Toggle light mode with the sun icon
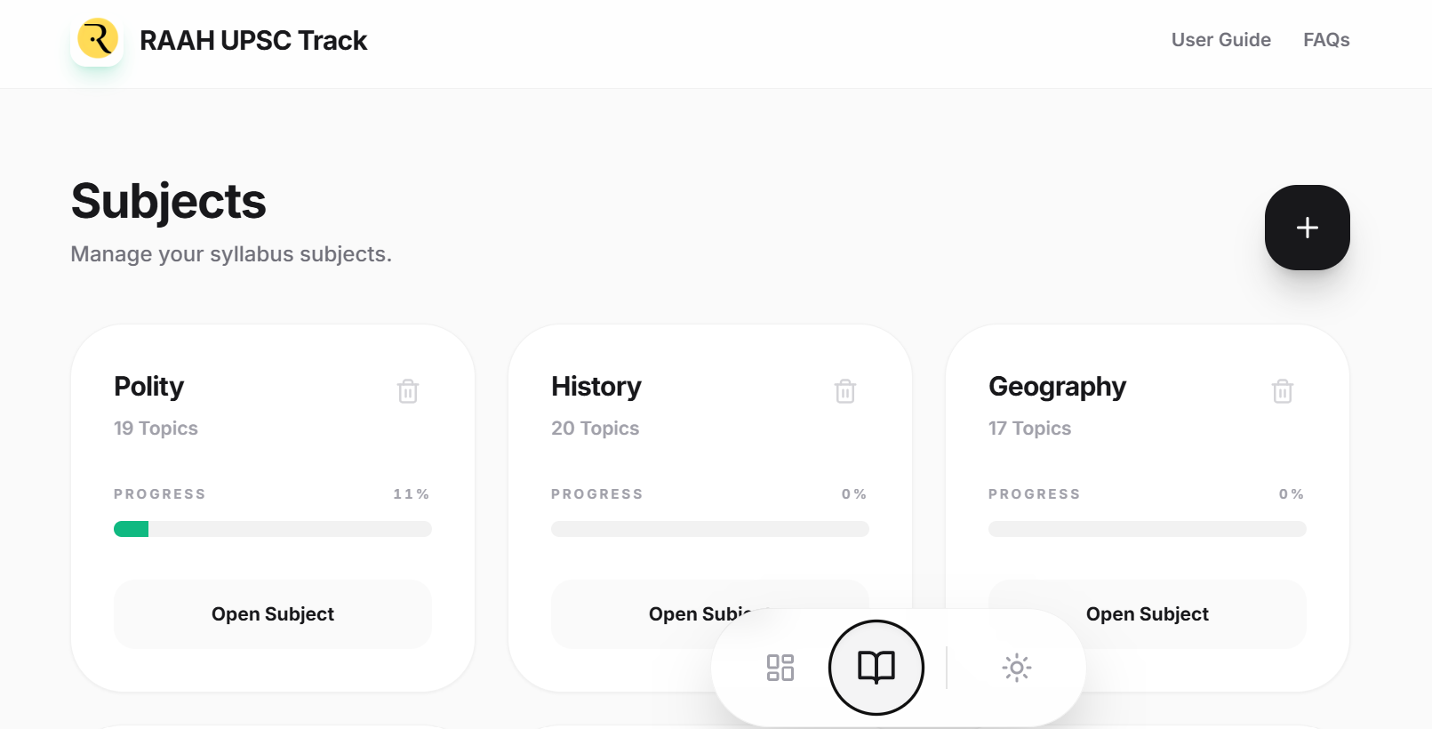The image size is (1432, 729). [1017, 668]
